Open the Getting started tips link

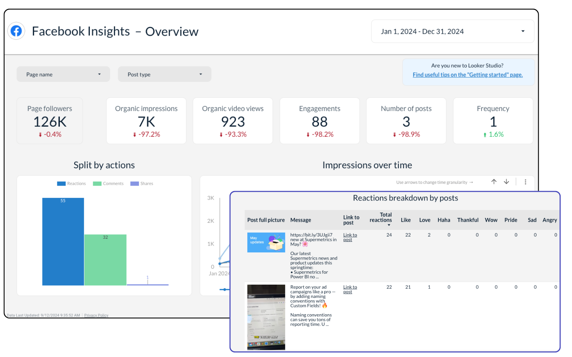click(467, 75)
